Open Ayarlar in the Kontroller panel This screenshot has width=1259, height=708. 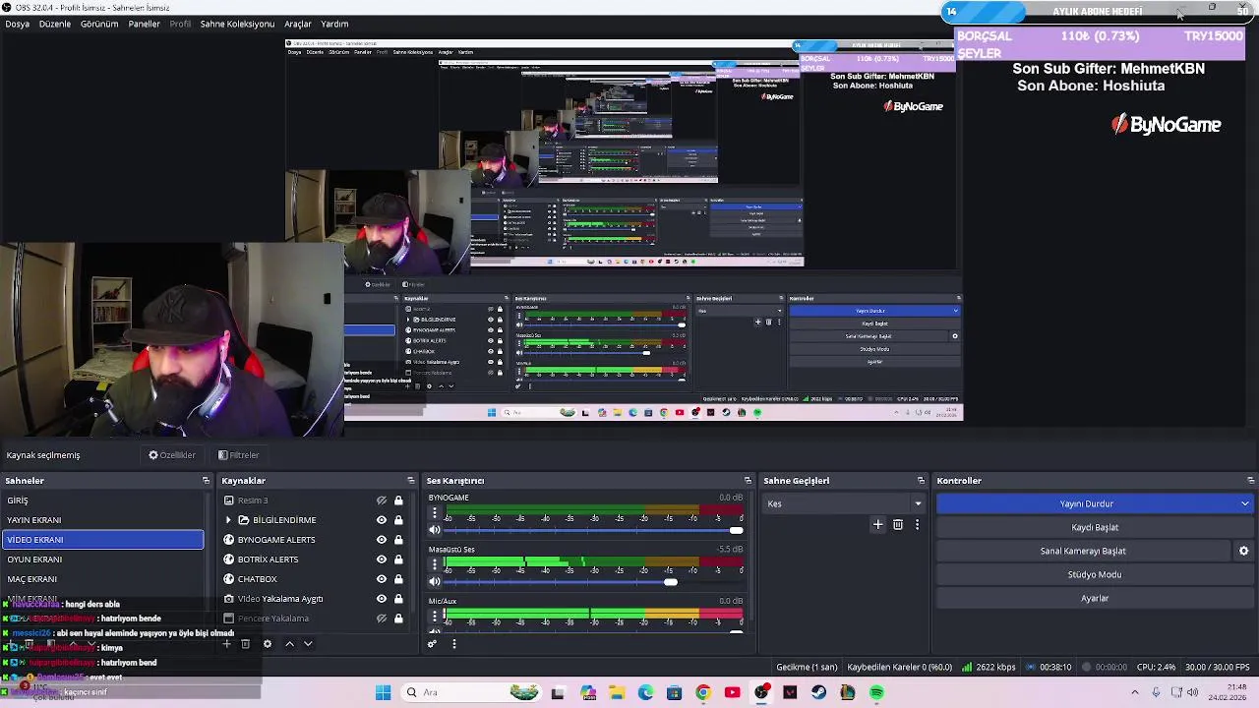(1095, 598)
